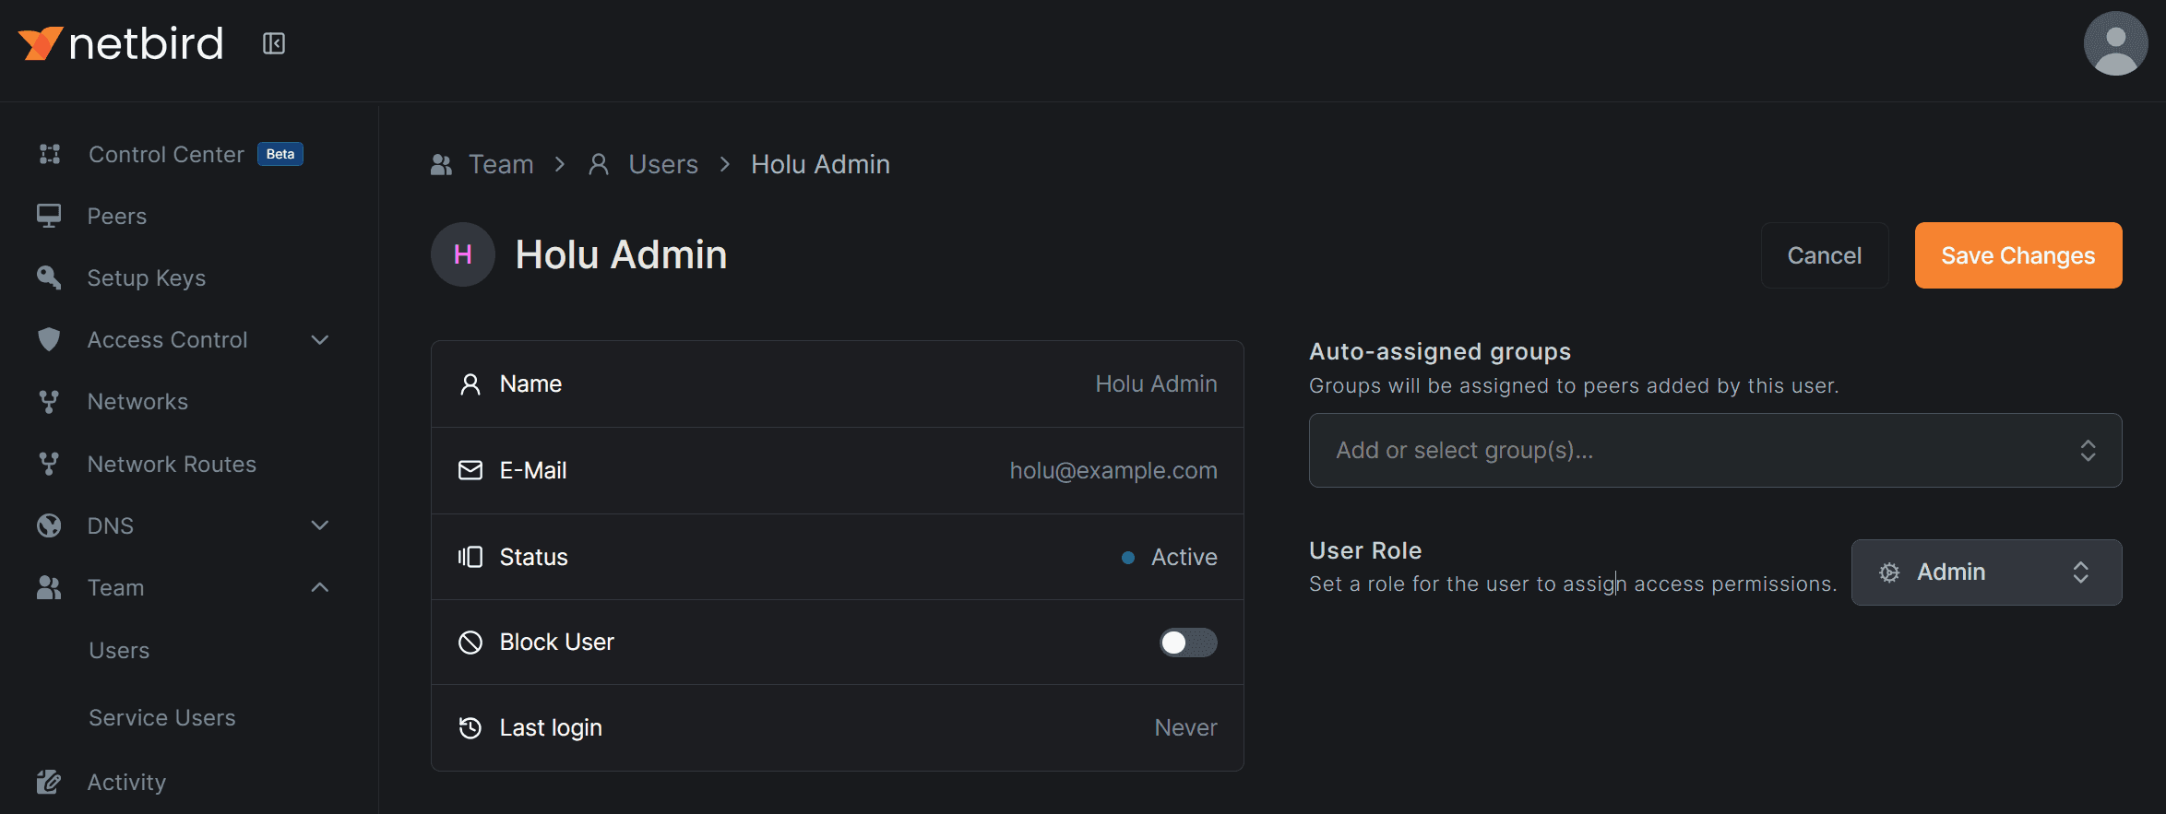Click the Network Routes icon
This screenshot has height=814, width=2166.
pos(49,464)
